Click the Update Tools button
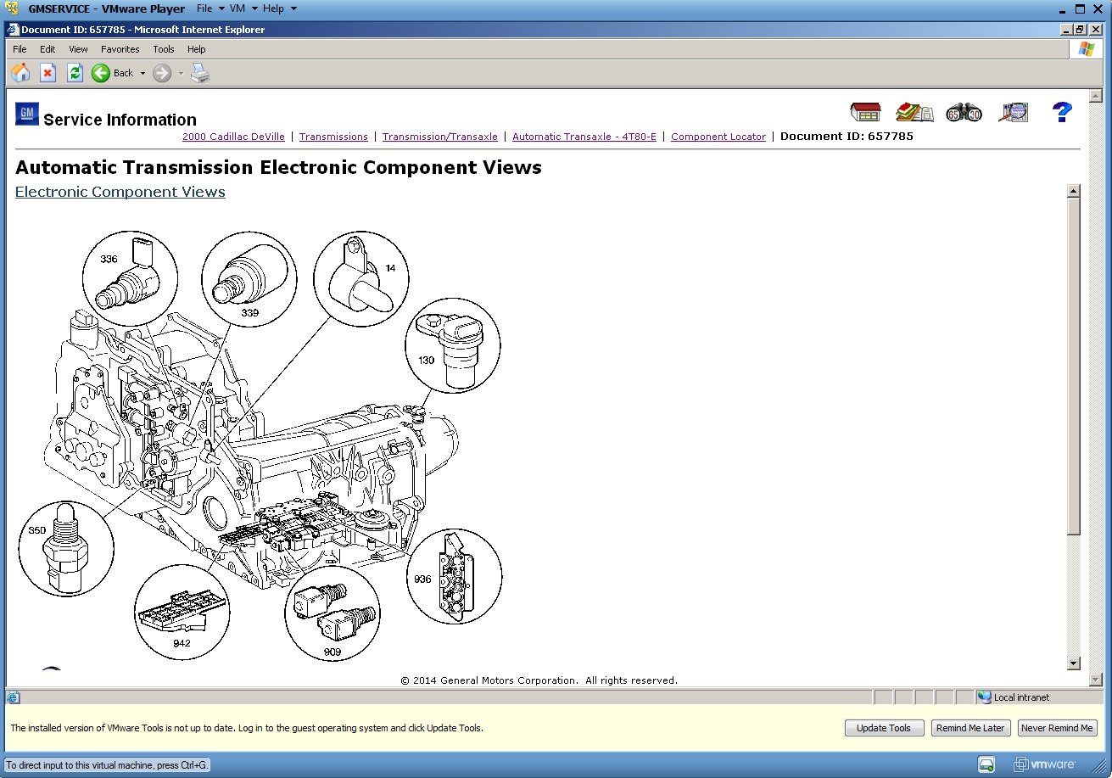The image size is (1112, 778). click(x=884, y=728)
